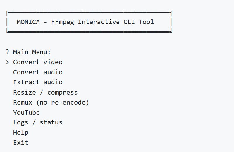Click the Help menu entry

[21, 133]
